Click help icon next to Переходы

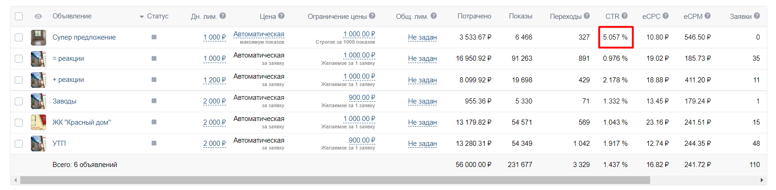pyautogui.click(x=586, y=16)
